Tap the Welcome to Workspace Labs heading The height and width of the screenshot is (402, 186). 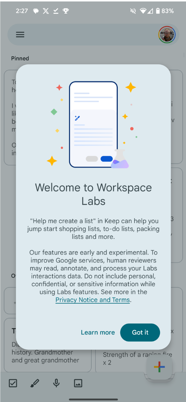(x=94, y=194)
